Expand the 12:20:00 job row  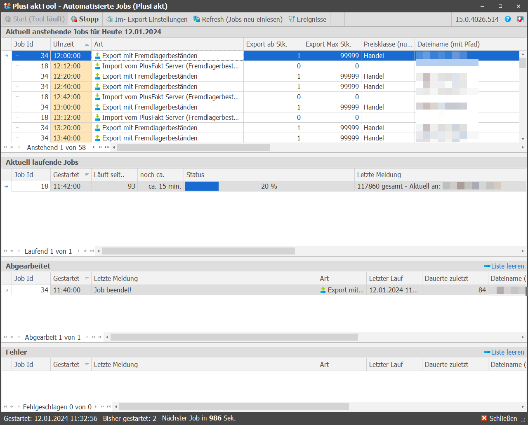pos(17,76)
